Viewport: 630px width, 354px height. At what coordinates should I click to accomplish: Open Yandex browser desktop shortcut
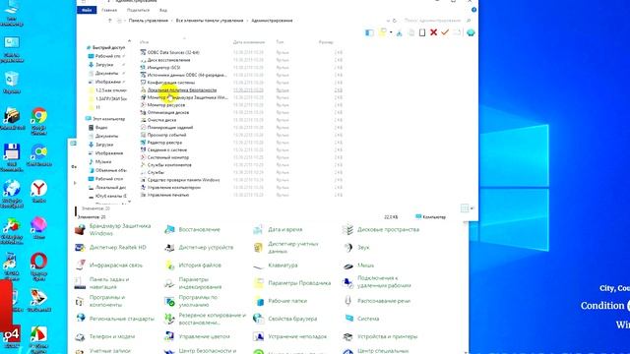pyautogui.click(x=39, y=192)
